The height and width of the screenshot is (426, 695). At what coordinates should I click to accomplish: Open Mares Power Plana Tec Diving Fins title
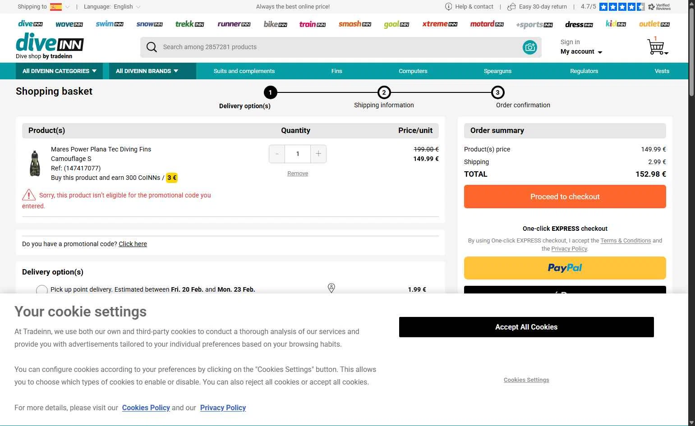(x=101, y=149)
